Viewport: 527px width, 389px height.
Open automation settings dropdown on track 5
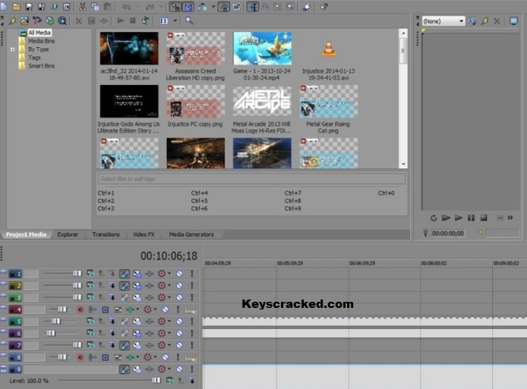tap(169, 322)
